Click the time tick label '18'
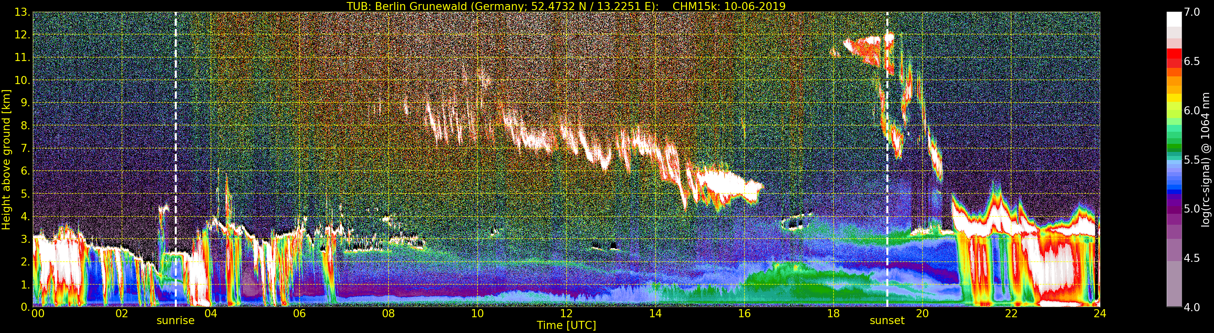Image resolution: width=1214 pixels, height=333 pixels. 833,313
